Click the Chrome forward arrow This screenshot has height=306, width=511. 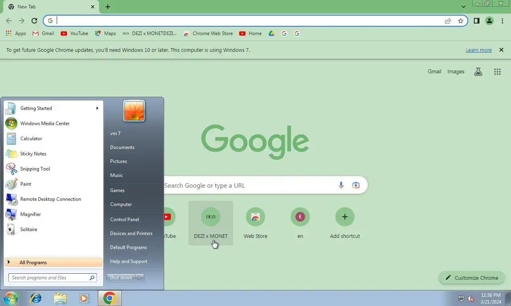click(22, 21)
